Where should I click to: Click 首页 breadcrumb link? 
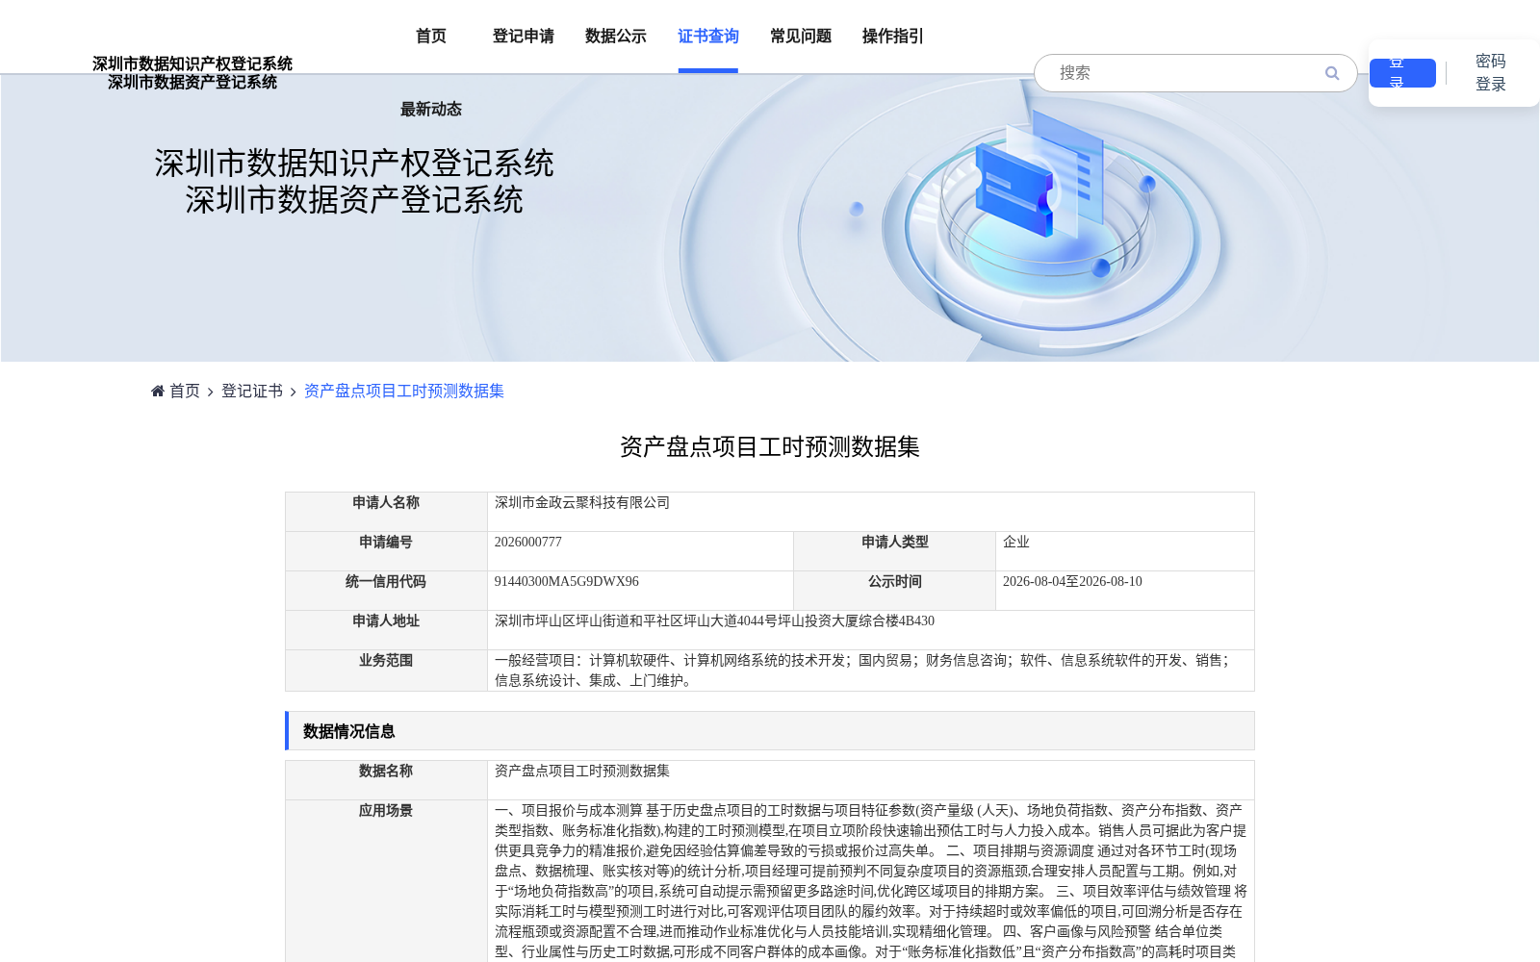(185, 391)
